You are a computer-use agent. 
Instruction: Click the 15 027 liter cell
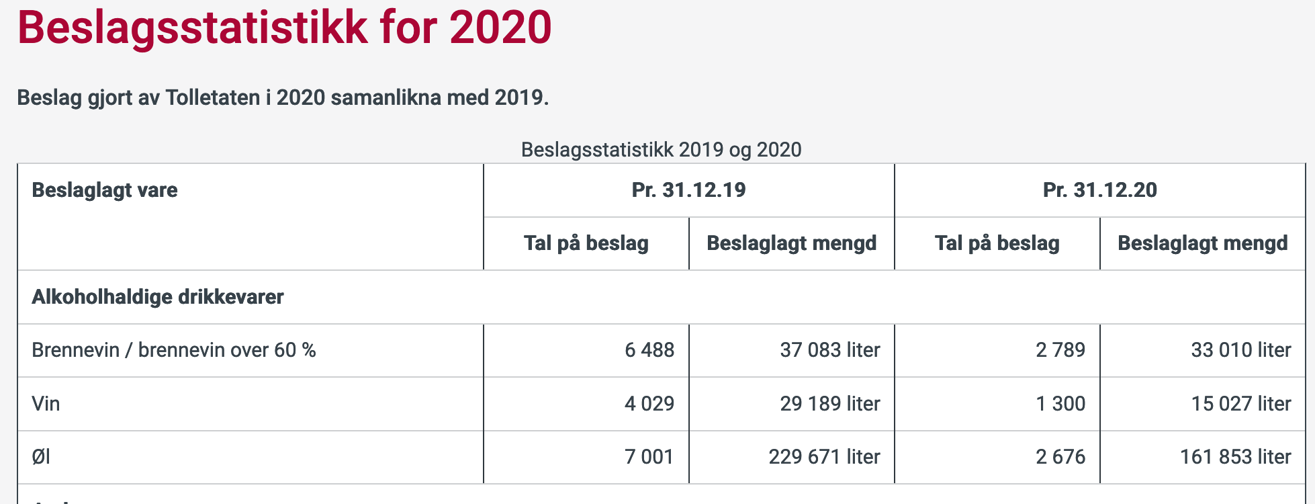point(1241,403)
